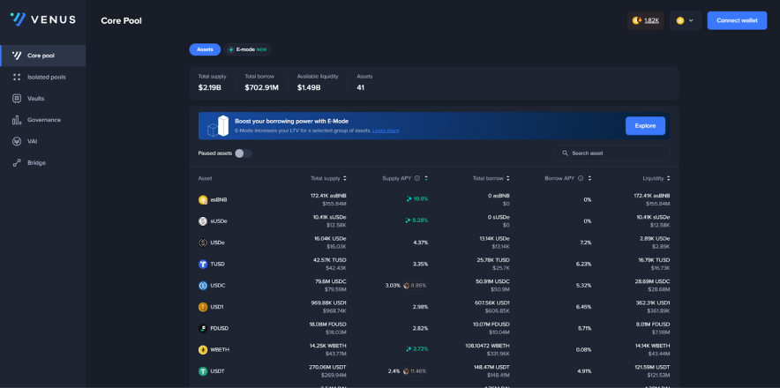Click the USDC token icon
The image size is (780, 388).
[203, 286]
